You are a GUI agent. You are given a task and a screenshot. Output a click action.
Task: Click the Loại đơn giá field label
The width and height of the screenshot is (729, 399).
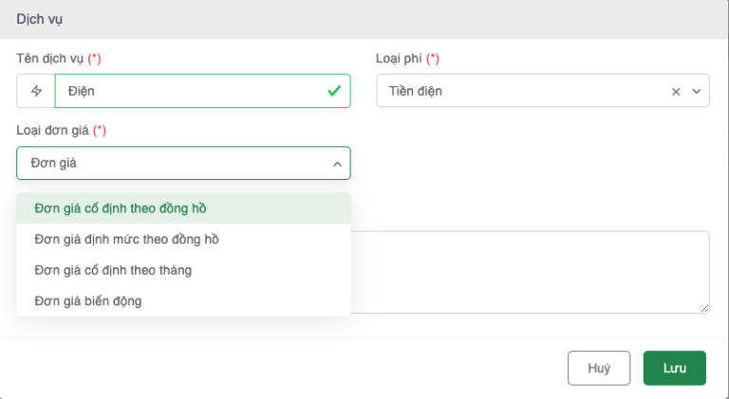[53, 131]
